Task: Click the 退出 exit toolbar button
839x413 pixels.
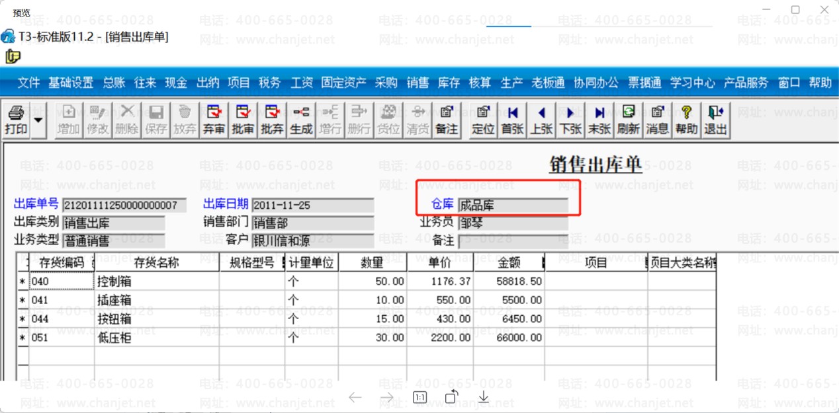Action: click(716, 120)
